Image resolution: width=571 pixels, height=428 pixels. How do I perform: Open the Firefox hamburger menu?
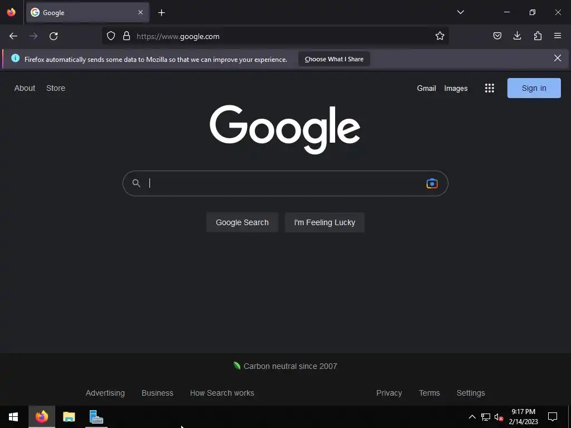(558, 36)
